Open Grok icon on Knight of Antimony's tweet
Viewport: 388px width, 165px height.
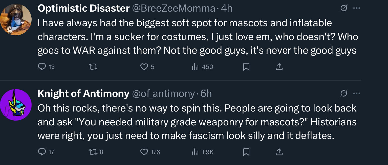pos(343,94)
